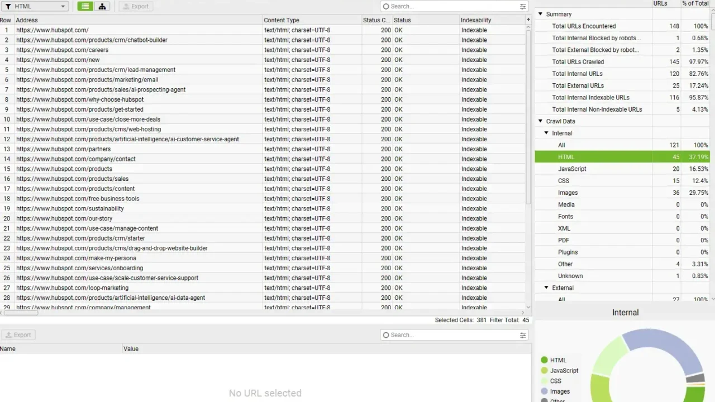Screen dimensions: 715x402
Task: Click the HTML legend color dot
Action: [x=544, y=360]
